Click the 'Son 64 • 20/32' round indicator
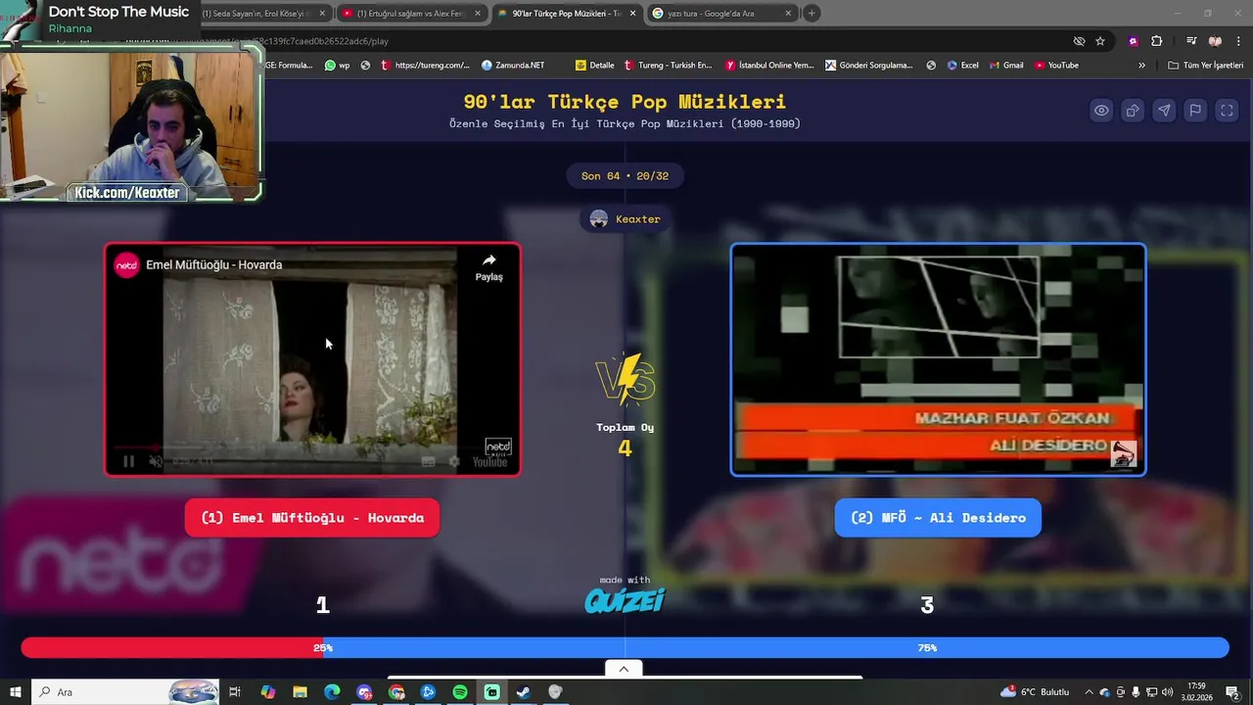 [x=625, y=176]
